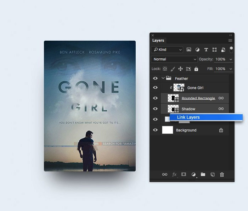This screenshot has height=211, width=248.
Task: Hide the Background layer
Action: (155, 130)
